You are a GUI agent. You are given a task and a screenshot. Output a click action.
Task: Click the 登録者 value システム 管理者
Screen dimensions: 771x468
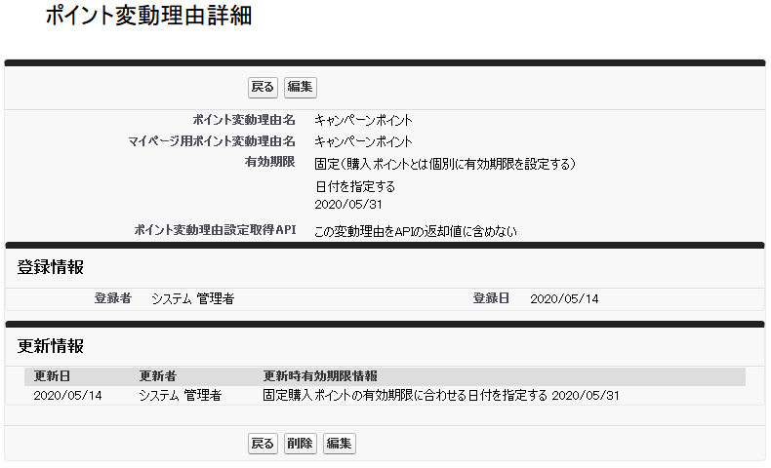pyautogui.click(x=192, y=299)
